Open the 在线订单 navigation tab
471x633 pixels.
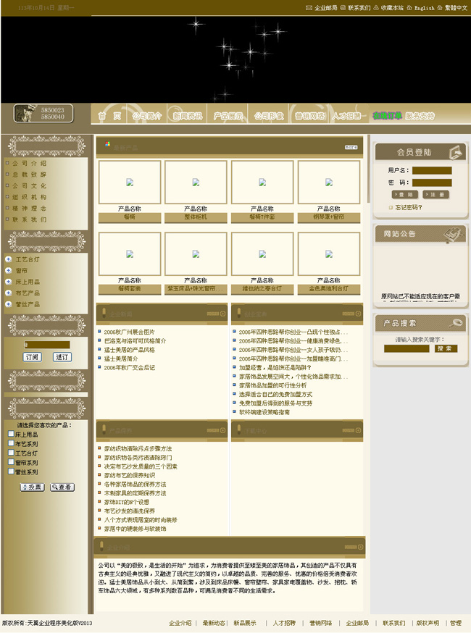pos(387,116)
